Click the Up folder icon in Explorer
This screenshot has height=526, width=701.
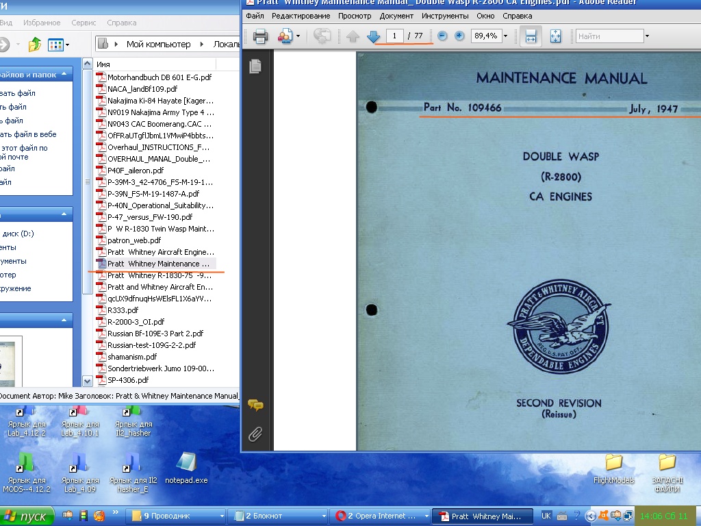click(x=34, y=45)
